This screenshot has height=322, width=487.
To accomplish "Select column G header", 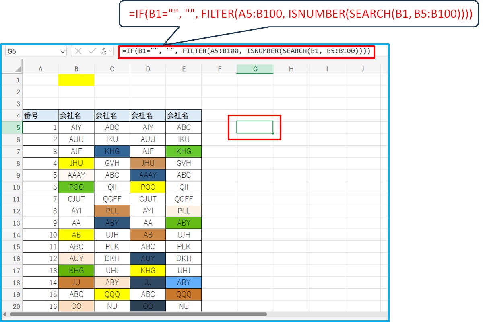I will tap(255, 69).
